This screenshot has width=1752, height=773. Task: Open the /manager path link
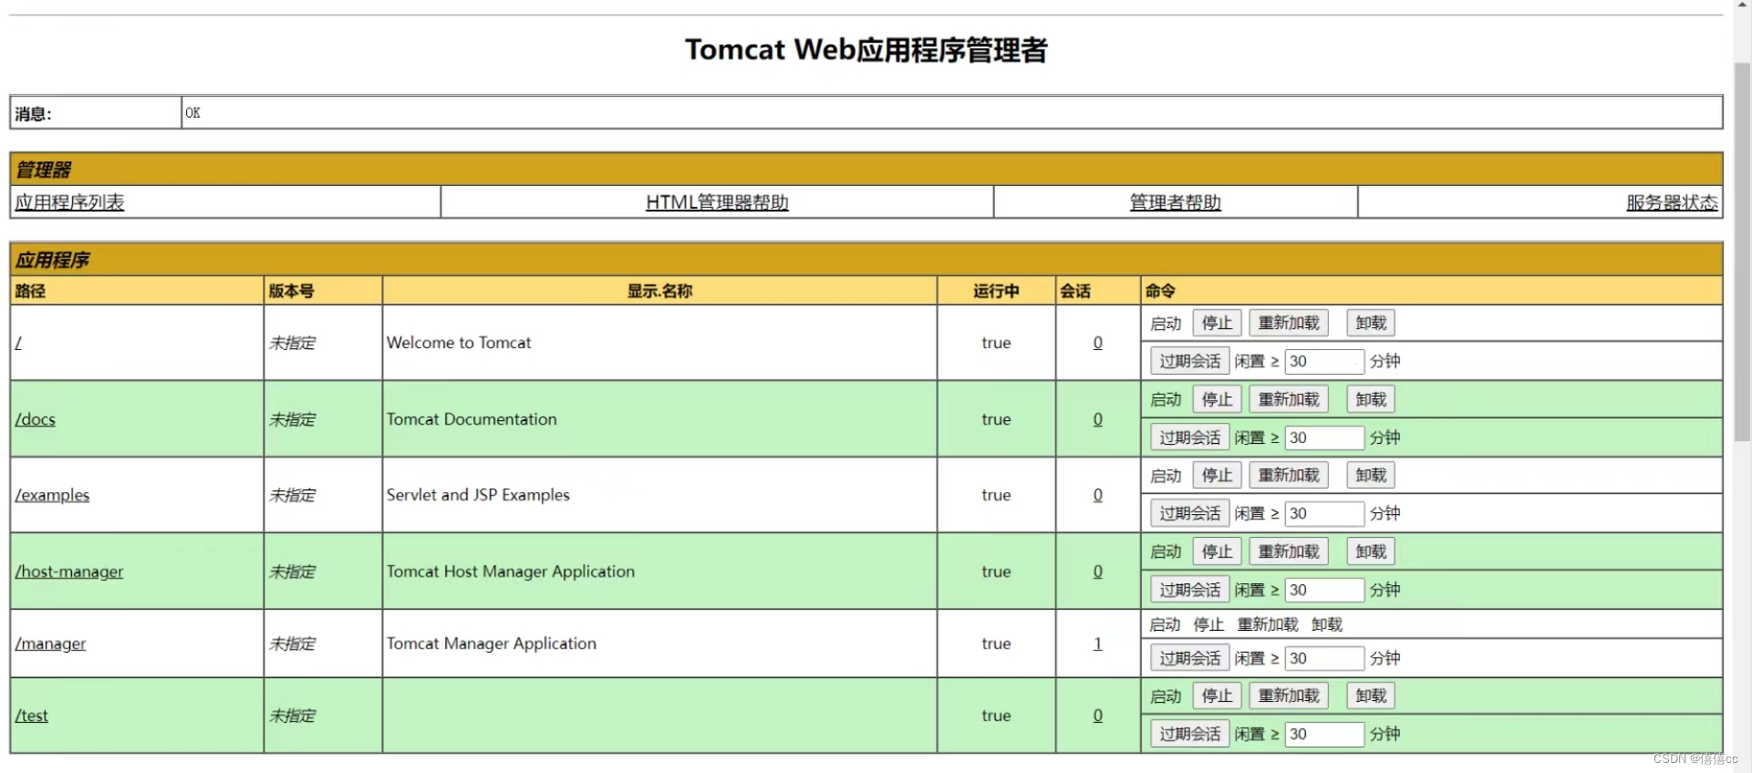coord(50,644)
